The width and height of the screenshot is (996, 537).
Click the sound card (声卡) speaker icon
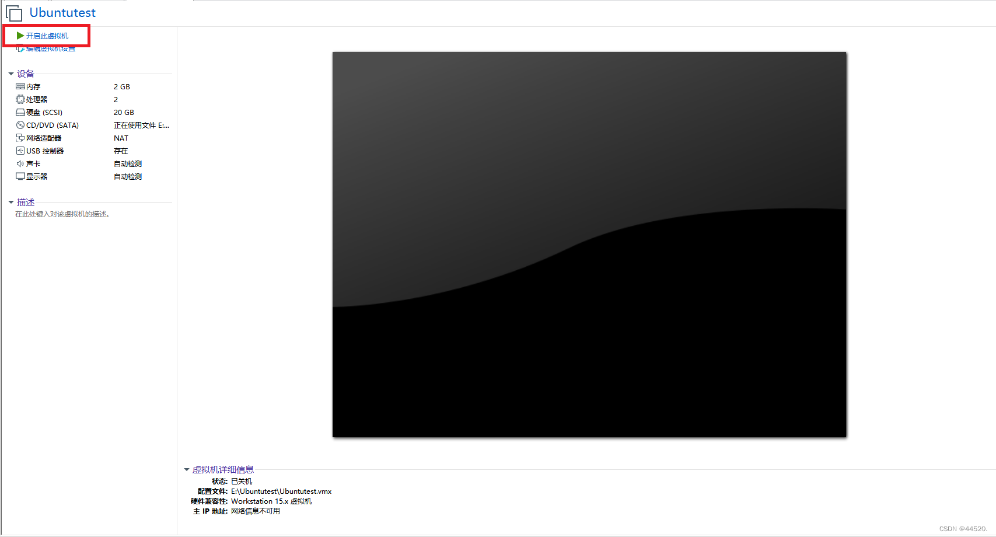coord(20,163)
